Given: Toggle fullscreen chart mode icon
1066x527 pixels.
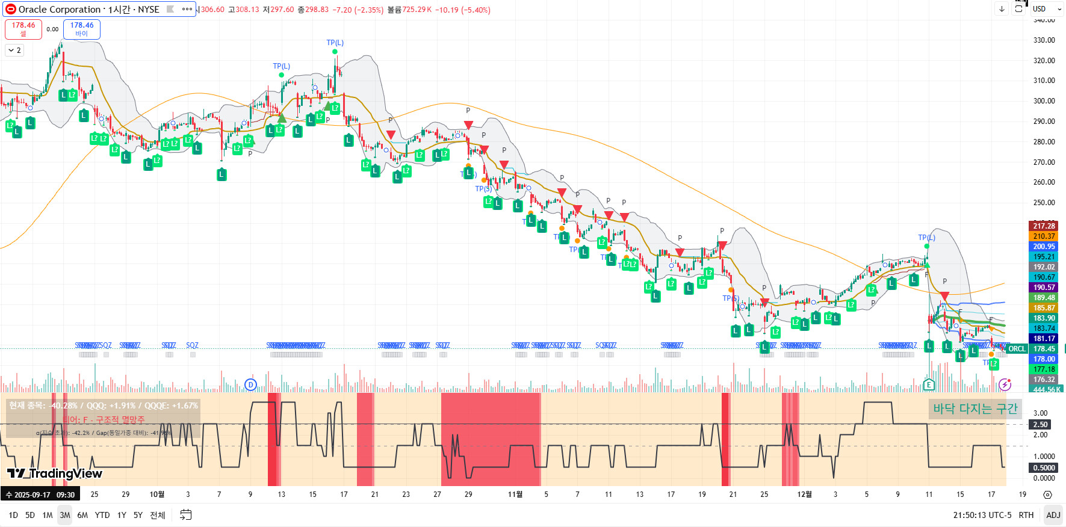Looking at the screenshot, I should click(1018, 9).
